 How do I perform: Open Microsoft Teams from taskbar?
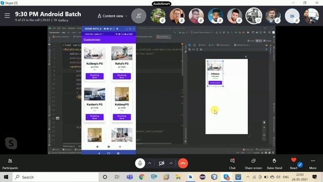point(130,177)
